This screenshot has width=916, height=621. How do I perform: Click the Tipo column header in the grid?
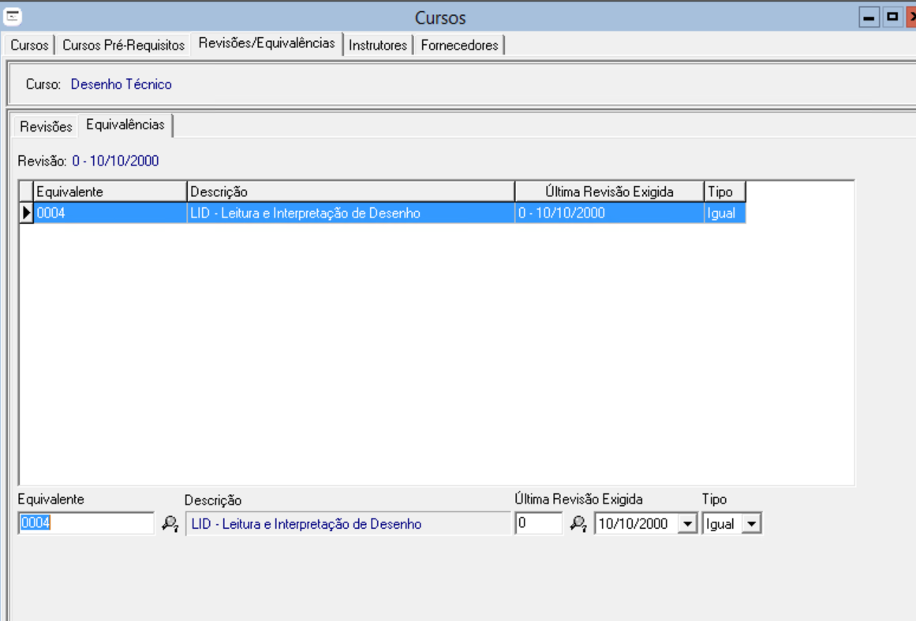(724, 192)
